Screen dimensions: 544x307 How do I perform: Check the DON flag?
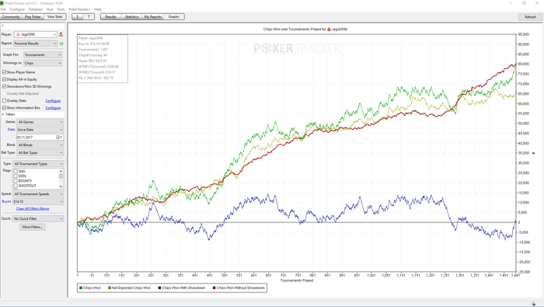16,176
